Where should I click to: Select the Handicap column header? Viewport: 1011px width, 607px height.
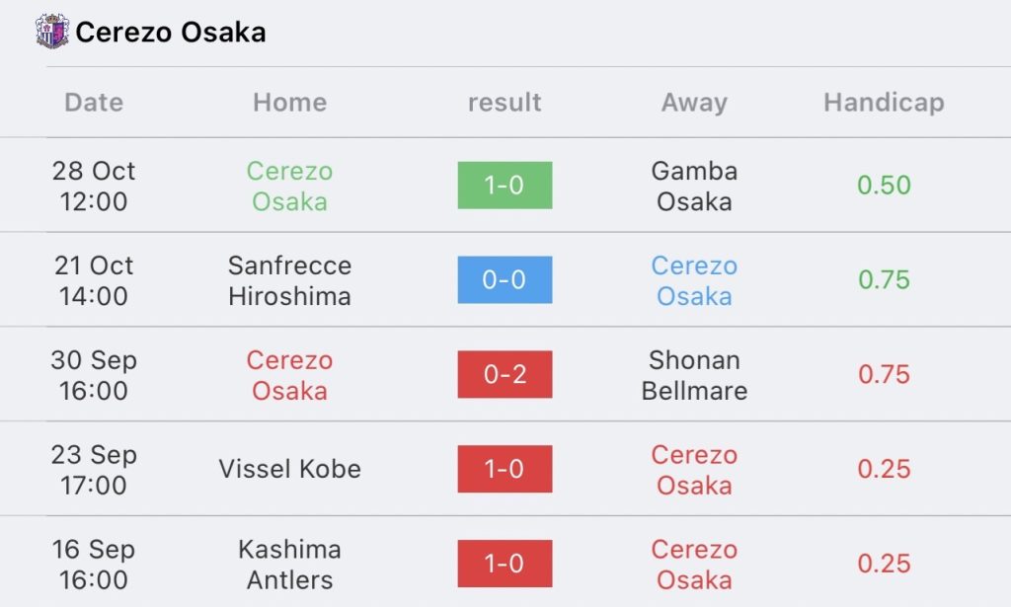click(x=884, y=103)
